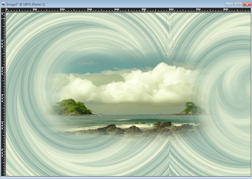Click the large green island on the left
The image size is (252, 179).
pos(71,107)
